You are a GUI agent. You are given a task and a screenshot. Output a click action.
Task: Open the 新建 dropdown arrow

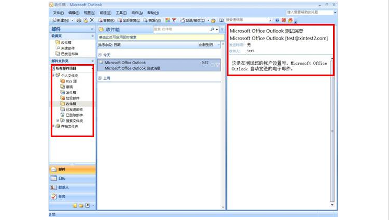tap(72, 20)
